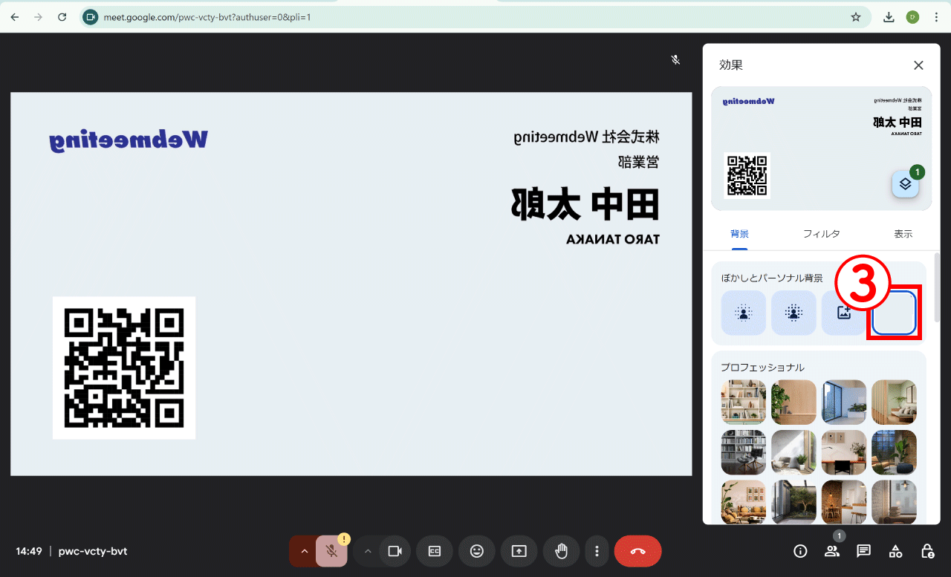Turn on the muted microphone button
The height and width of the screenshot is (577, 951).
pos(331,551)
